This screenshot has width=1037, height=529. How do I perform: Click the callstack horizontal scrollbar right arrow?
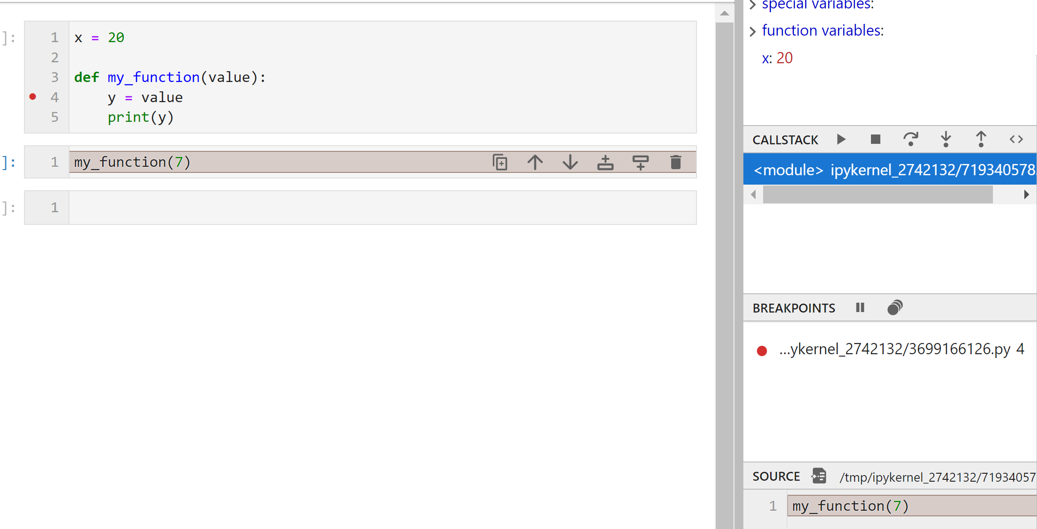click(x=1026, y=194)
